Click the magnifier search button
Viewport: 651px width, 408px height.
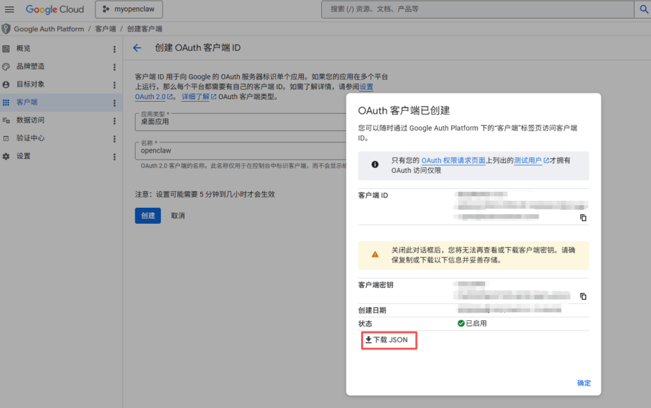[x=643, y=9]
